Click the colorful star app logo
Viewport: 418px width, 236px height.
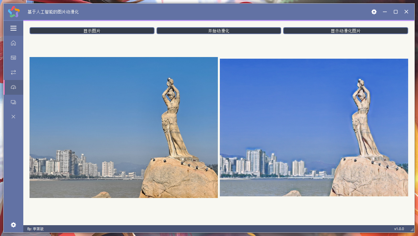click(x=14, y=12)
